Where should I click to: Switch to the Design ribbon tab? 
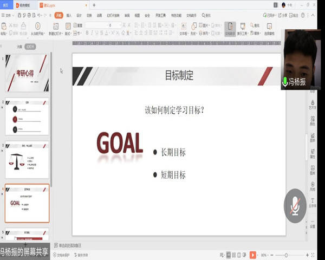click(x=79, y=15)
